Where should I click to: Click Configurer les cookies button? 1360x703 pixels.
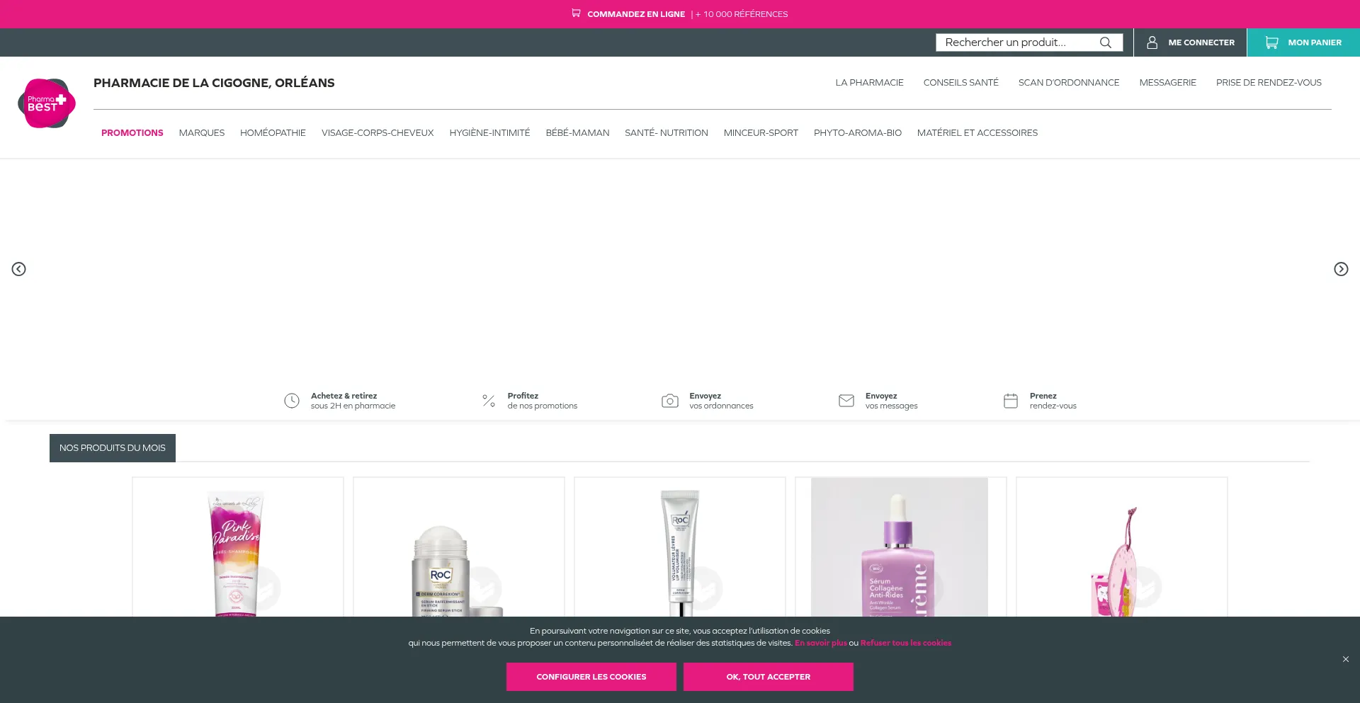pyautogui.click(x=591, y=677)
